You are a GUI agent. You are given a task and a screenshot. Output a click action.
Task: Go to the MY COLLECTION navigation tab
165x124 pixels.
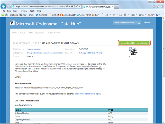[x=36, y=33]
